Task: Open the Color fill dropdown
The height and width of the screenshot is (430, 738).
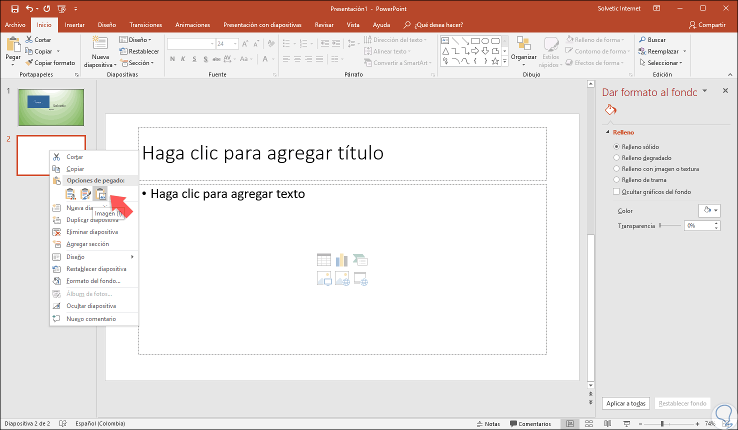Action: click(709, 210)
